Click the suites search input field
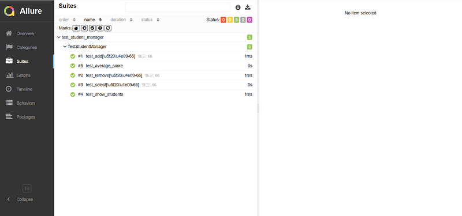The height and width of the screenshot is (216, 462). [x=177, y=7]
